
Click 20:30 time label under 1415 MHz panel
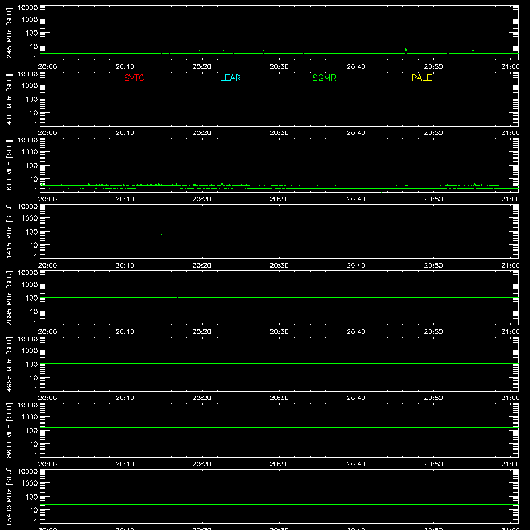(x=279, y=266)
